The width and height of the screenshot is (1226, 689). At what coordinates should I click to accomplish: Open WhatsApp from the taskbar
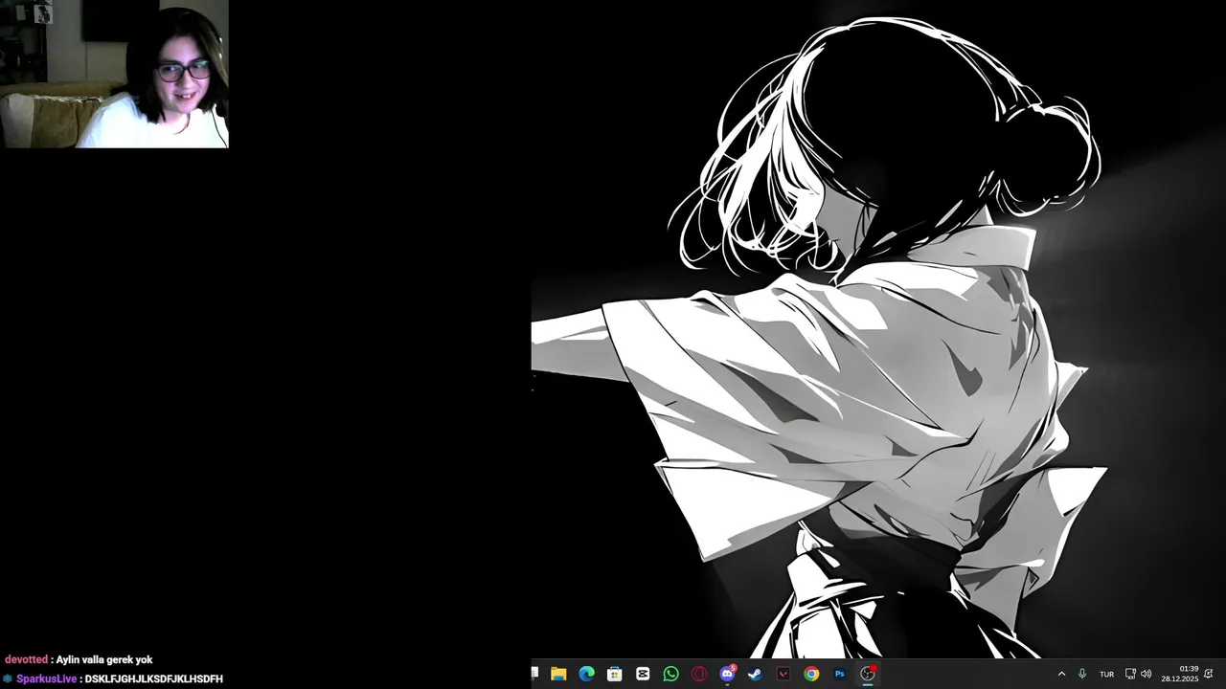670,674
